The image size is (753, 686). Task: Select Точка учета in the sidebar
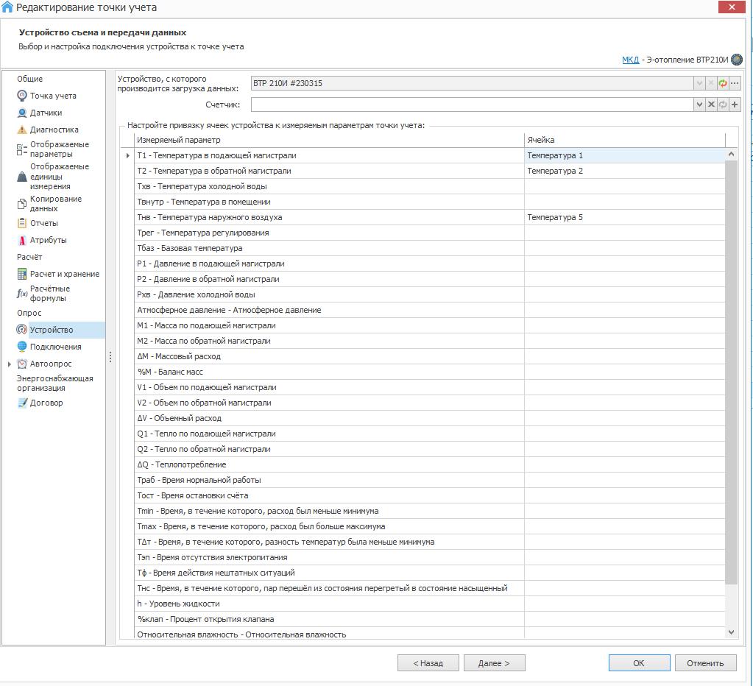(52, 96)
